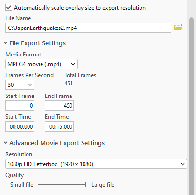
Task: Click the Small file label
Action: pyautogui.click(x=22, y=185)
